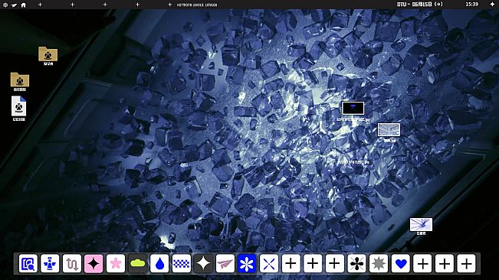The width and height of the screenshot is (499, 280).
Task: Click the window title text in top bar
Action: (x=197, y=5)
